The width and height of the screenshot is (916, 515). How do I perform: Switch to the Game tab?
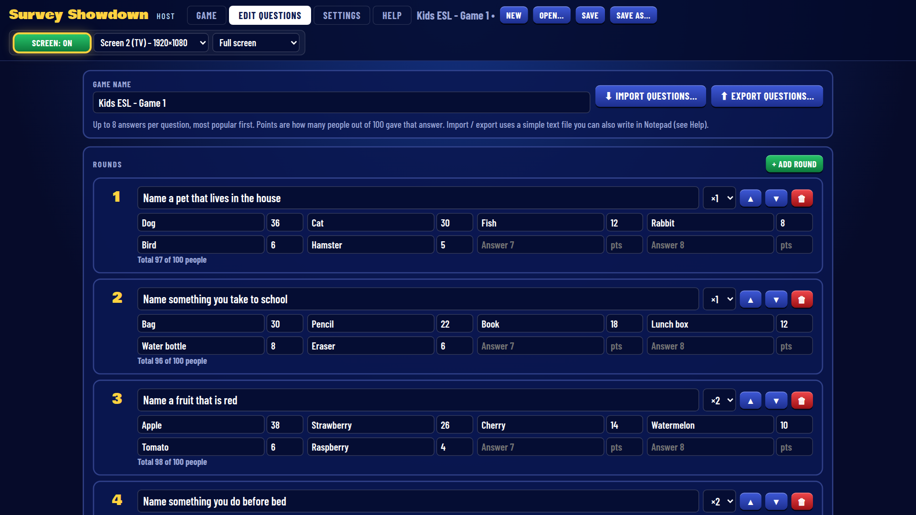207,15
